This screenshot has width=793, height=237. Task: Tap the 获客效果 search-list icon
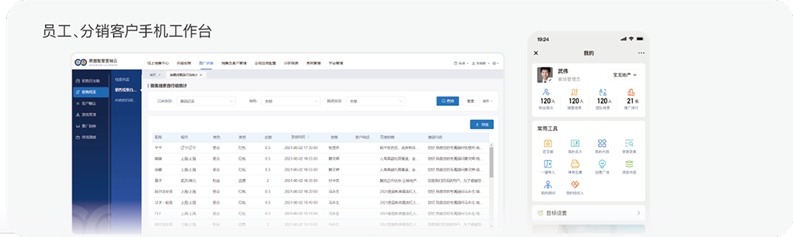629,144
